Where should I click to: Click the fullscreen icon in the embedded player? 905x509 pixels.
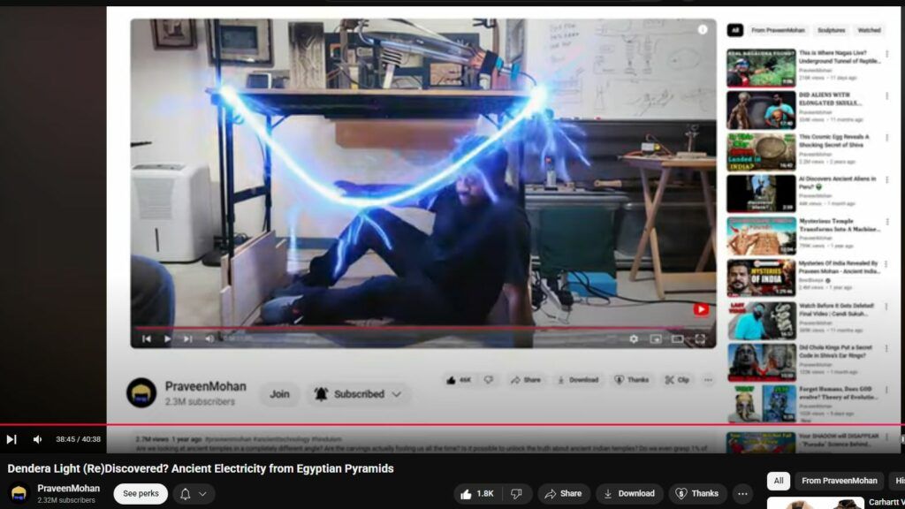(x=700, y=338)
